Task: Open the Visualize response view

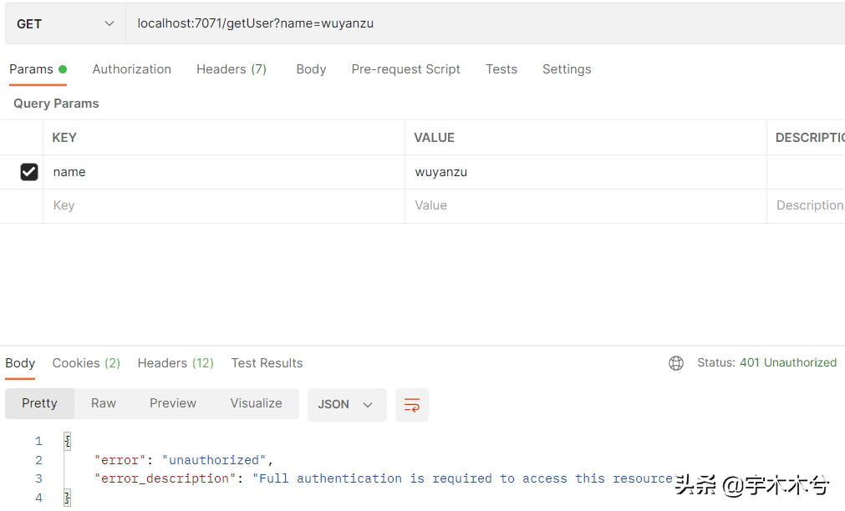Action: click(256, 403)
